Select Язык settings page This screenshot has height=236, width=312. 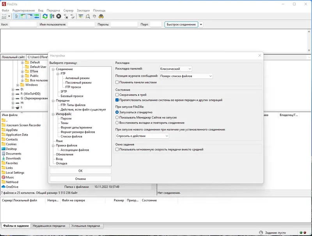[59, 141]
